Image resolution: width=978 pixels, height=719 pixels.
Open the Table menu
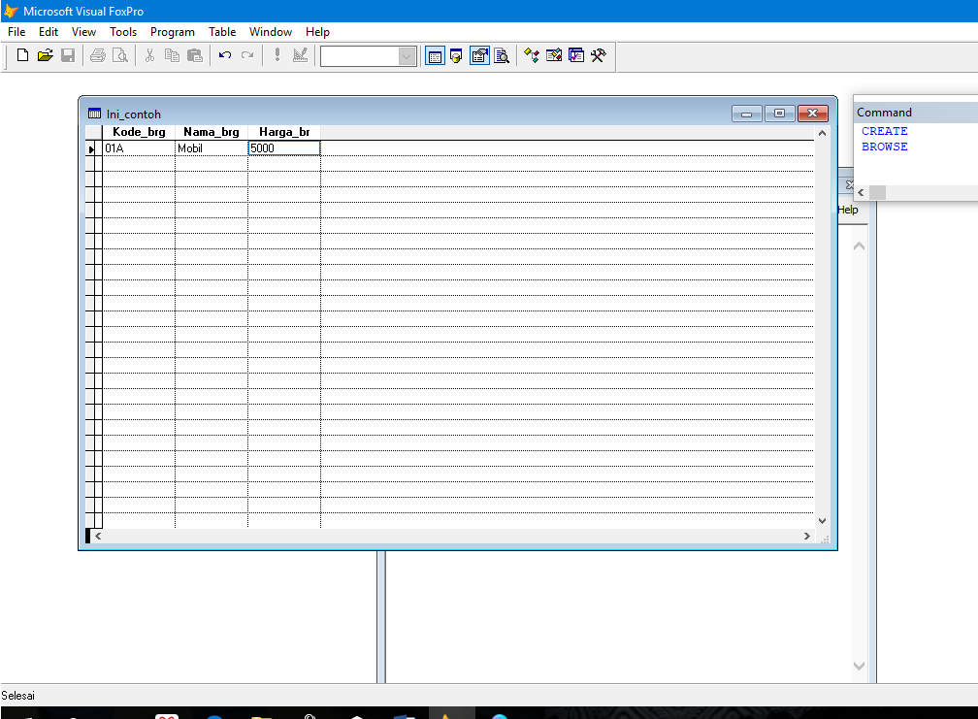click(x=222, y=31)
